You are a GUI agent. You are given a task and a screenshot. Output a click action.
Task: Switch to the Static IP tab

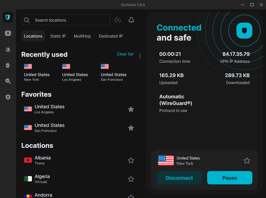pyautogui.click(x=58, y=36)
